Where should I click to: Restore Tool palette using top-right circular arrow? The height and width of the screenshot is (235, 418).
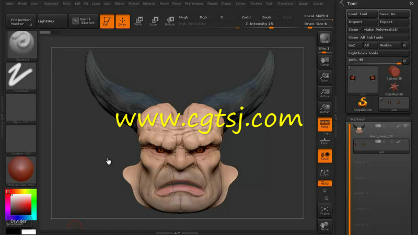411,4
